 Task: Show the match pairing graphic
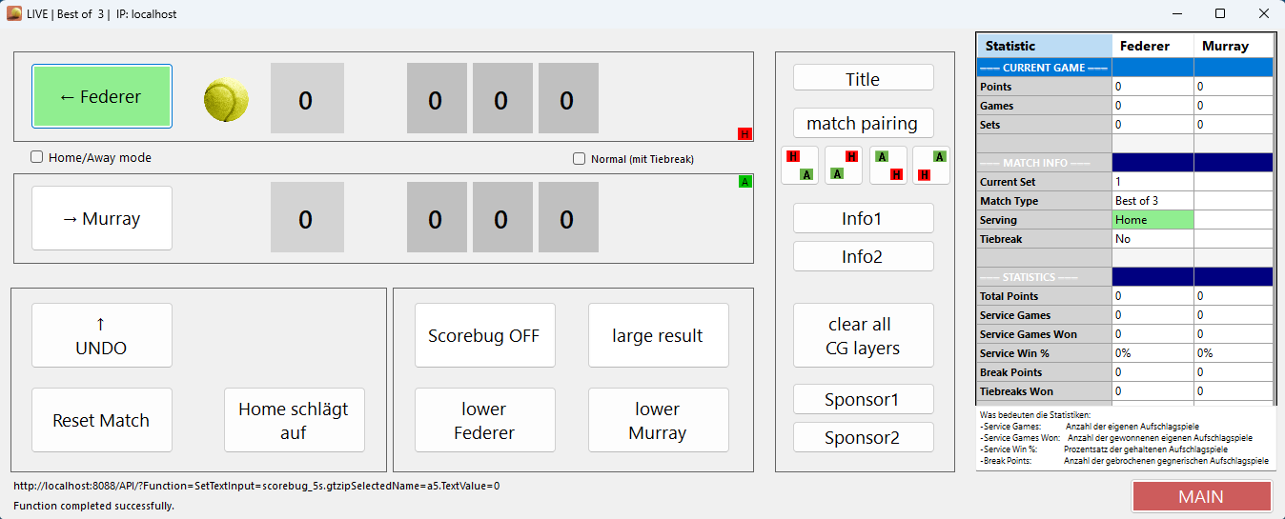tap(863, 123)
